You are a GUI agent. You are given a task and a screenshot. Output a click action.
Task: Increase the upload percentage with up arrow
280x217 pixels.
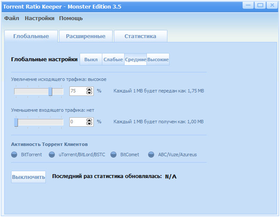89,89
